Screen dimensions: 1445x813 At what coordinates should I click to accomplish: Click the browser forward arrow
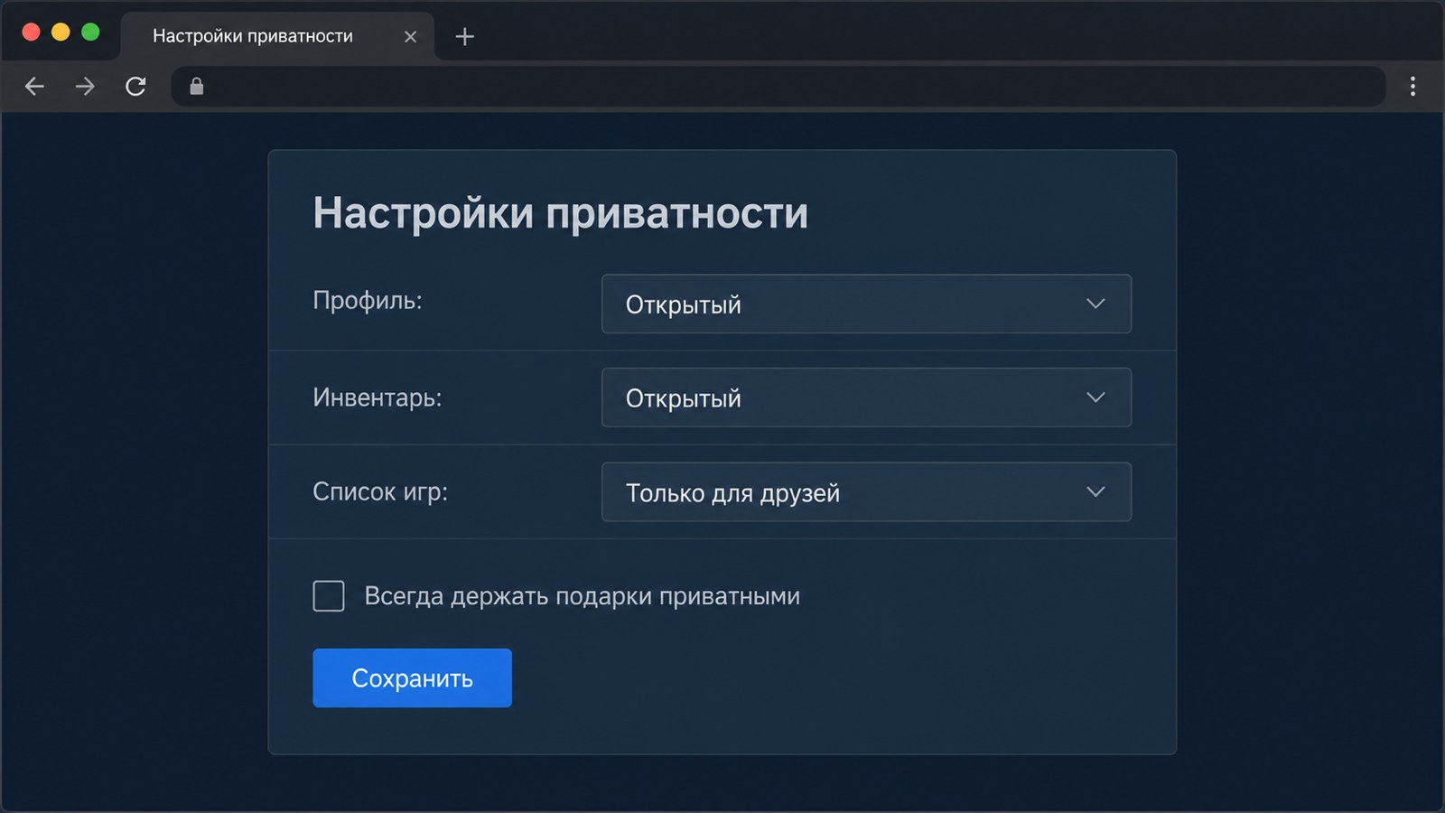pos(85,87)
